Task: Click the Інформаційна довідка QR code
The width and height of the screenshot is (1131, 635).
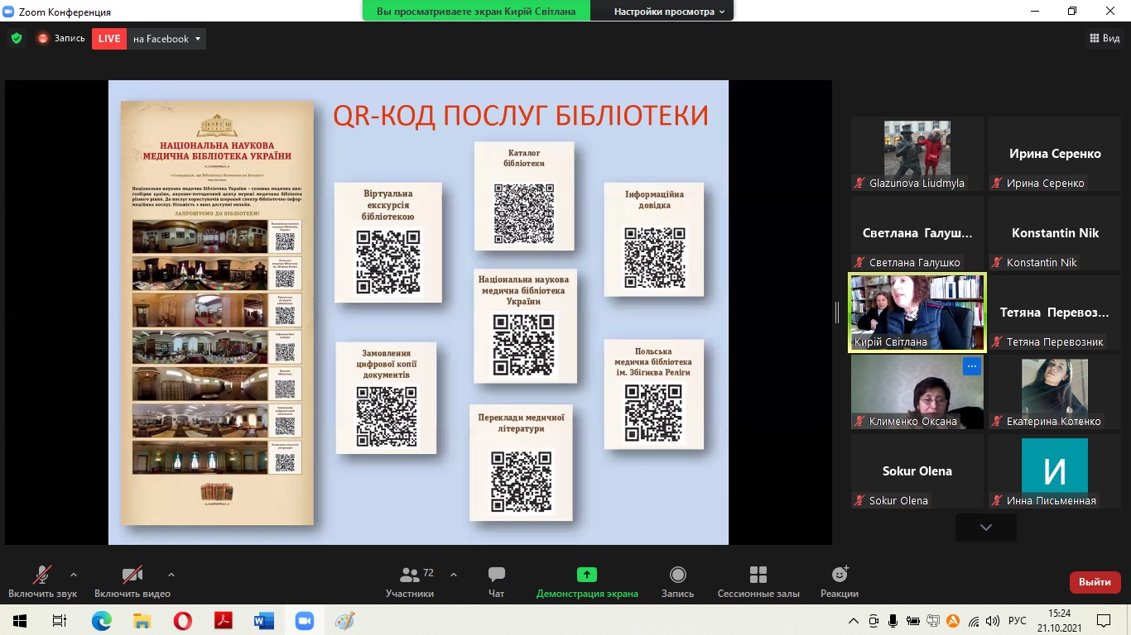Action: click(654, 257)
